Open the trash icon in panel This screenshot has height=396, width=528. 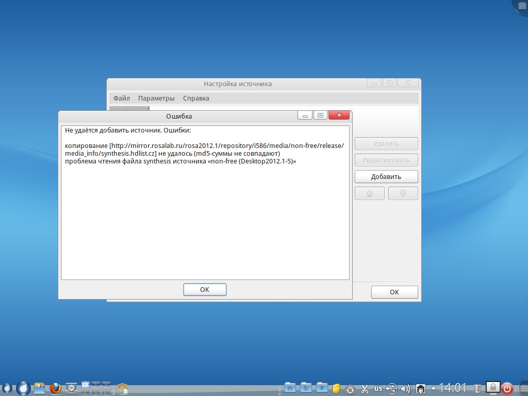[x=477, y=389]
